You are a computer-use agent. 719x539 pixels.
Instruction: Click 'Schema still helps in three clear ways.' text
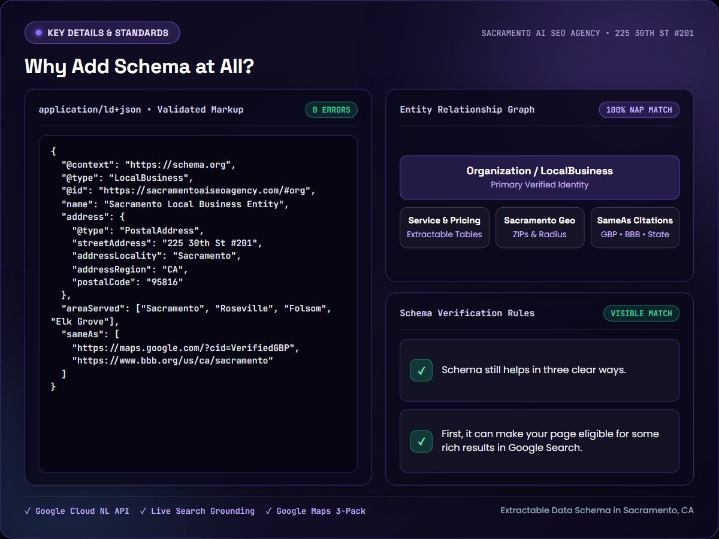point(533,370)
